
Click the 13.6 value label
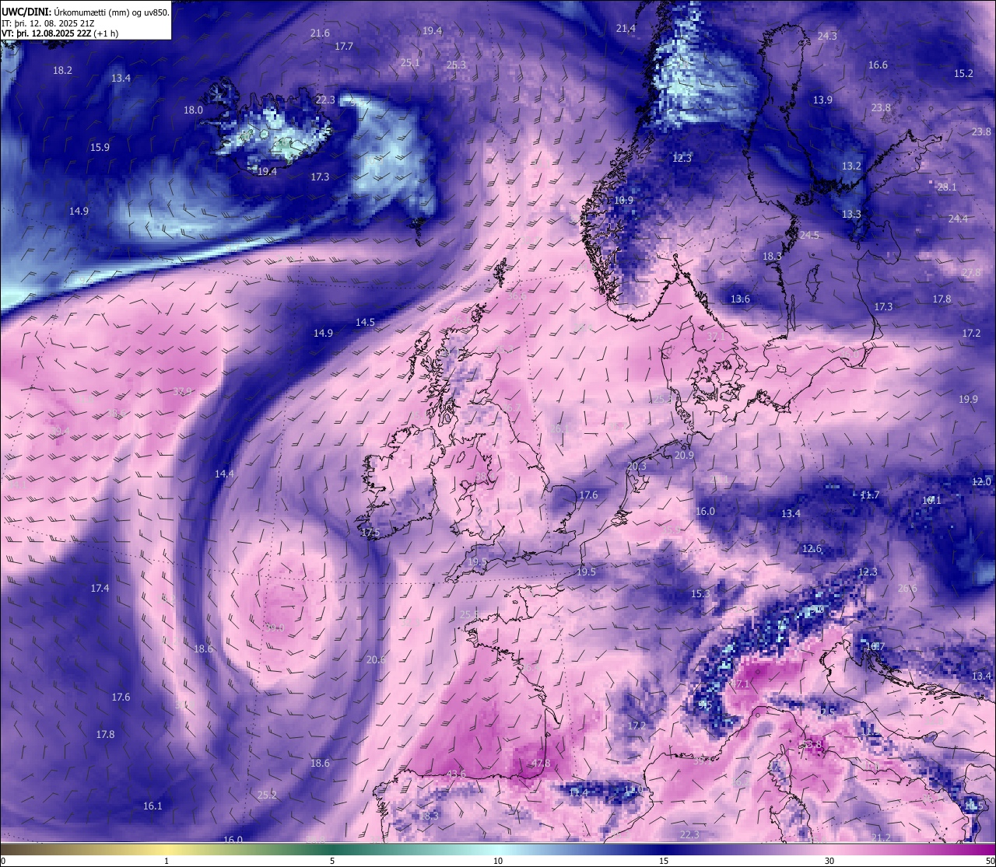pos(740,299)
